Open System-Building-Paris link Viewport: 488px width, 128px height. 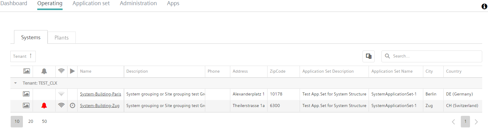point(100,94)
